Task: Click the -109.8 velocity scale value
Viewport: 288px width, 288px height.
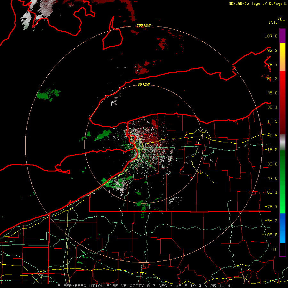Action: pos(270,235)
